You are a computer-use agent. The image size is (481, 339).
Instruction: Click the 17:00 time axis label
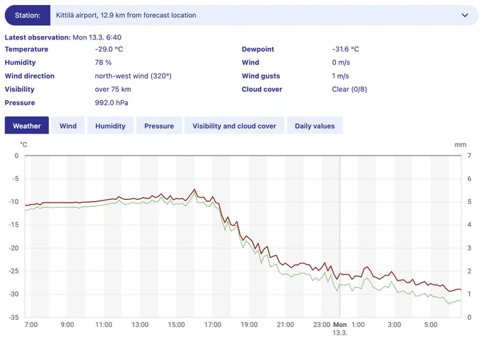213,325
